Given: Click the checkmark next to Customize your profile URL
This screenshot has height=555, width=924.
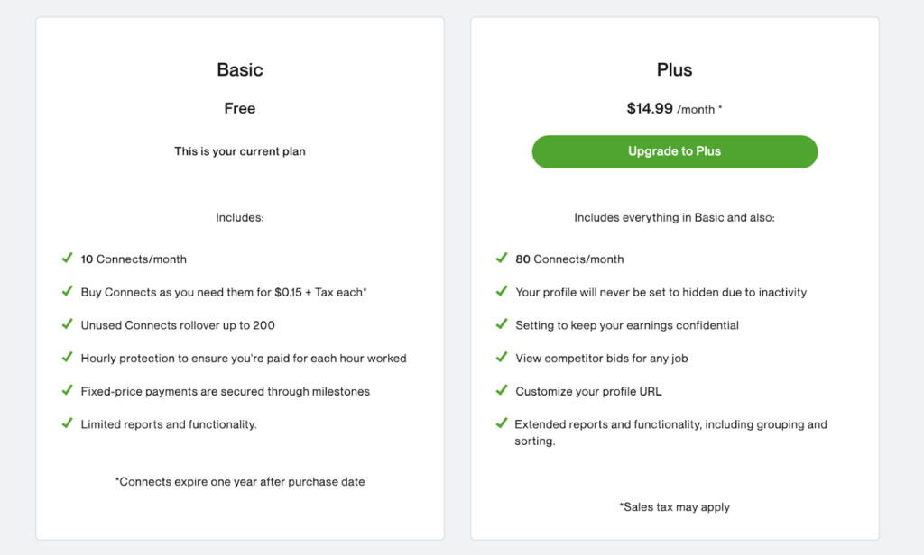Looking at the screenshot, I should [502, 389].
